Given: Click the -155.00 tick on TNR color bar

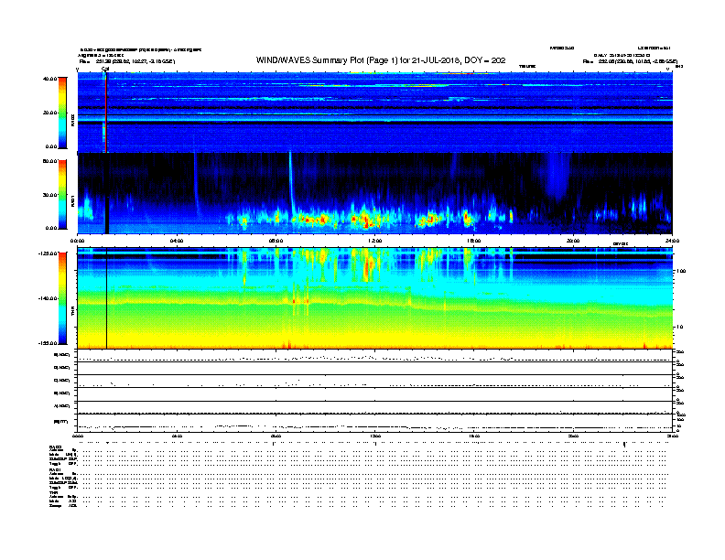Looking at the screenshot, I should 49,343.
